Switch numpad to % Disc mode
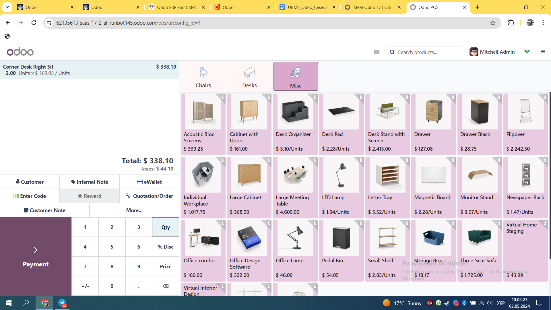551x310 pixels. tap(166, 247)
